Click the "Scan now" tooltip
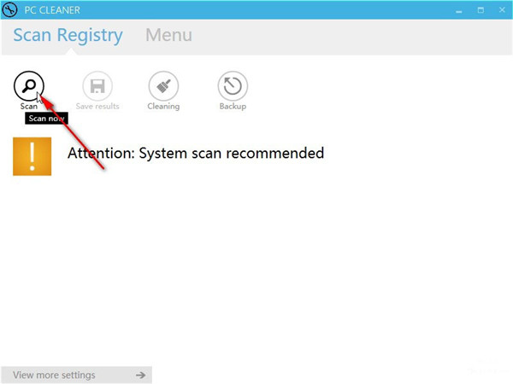Viewport: 513px width, 384px height. point(46,119)
